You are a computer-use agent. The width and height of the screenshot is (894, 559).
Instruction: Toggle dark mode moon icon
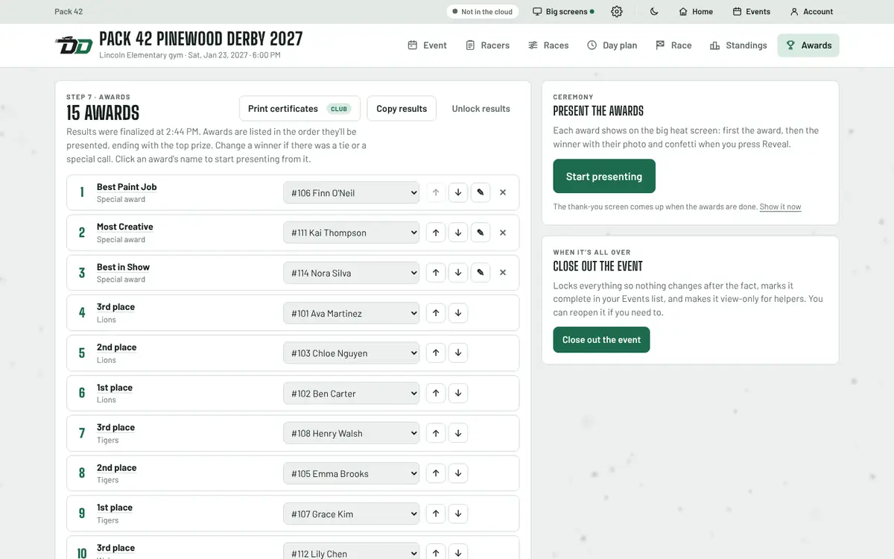pos(654,12)
